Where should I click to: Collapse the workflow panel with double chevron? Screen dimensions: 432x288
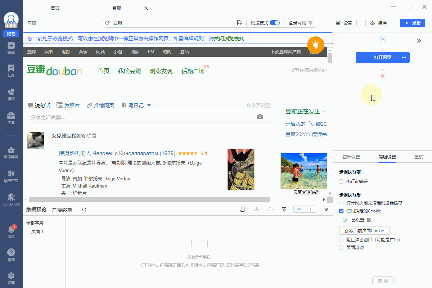click(x=419, y=41)
